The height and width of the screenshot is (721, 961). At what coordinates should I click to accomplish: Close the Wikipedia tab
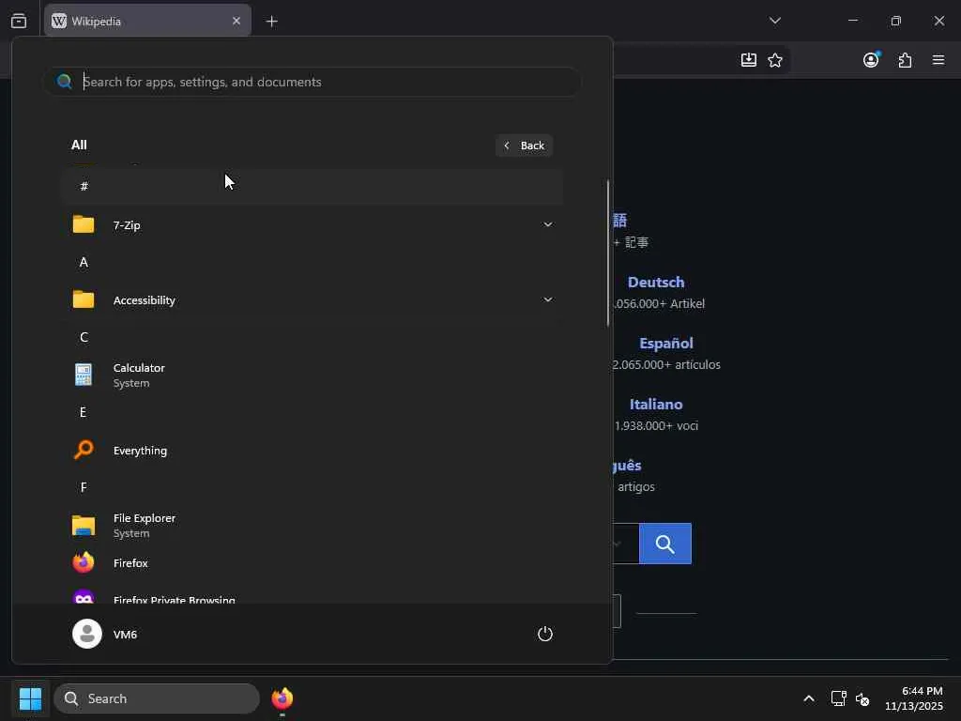[236, 21]
